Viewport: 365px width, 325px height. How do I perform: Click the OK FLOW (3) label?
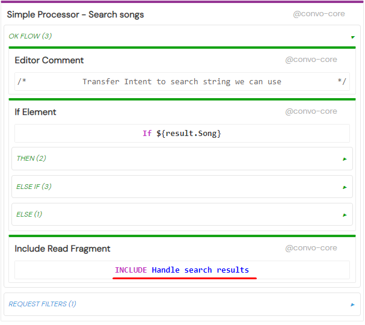pos(30,36)
